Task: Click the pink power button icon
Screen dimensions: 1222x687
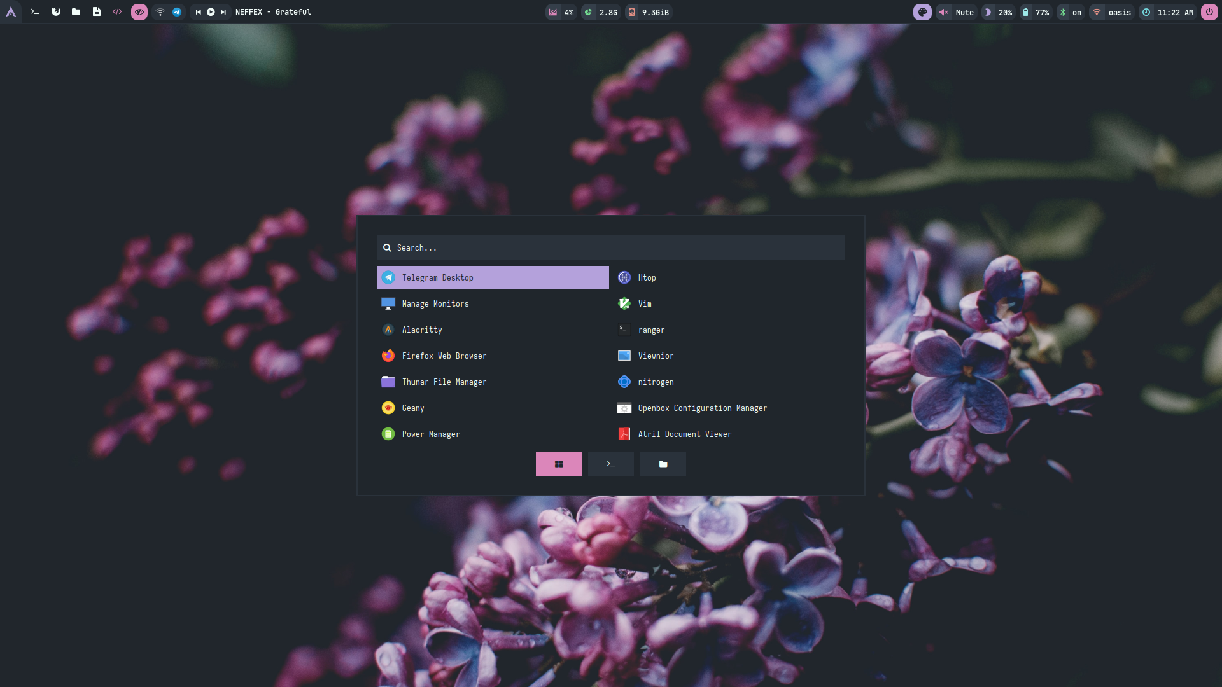Action: click(1209, 12)
